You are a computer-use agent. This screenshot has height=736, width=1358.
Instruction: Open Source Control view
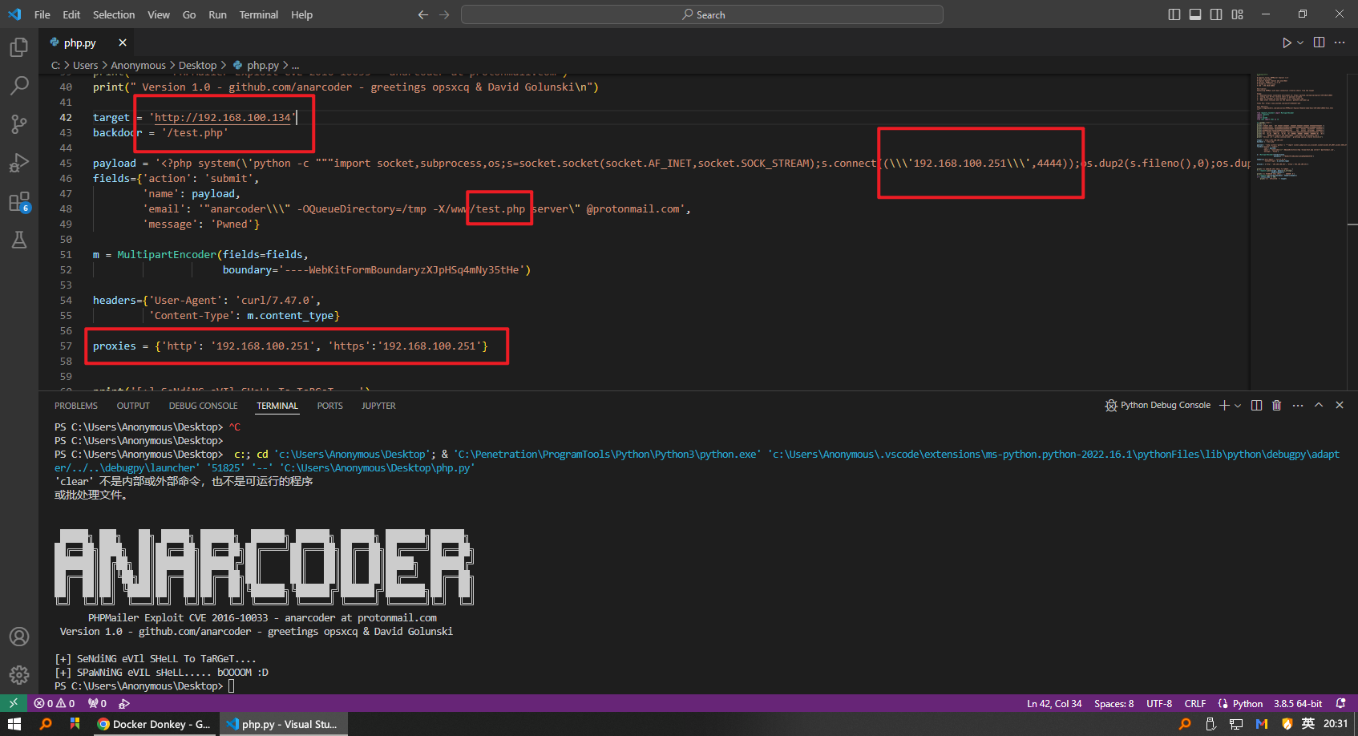point(19,124)
